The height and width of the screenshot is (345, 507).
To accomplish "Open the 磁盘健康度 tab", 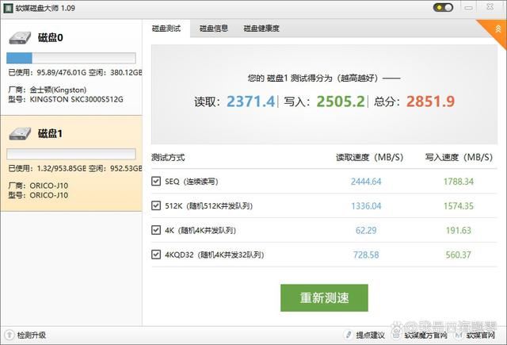I will point(261,29).
